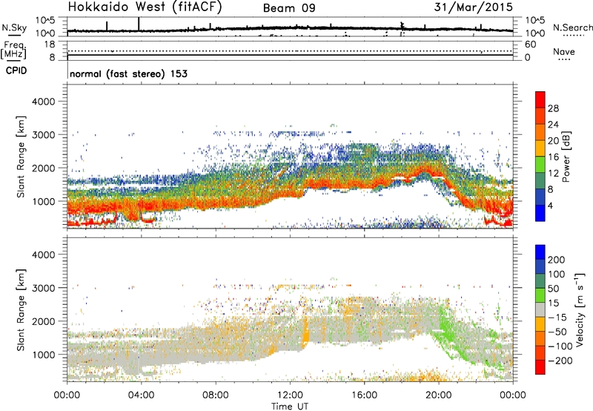Viewport: 593px width, 411px height.
Task: Click the '12:00' time axis tick label
Action: [290, 395]
